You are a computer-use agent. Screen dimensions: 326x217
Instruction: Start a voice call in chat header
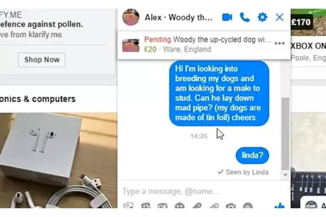coord(244,17)
